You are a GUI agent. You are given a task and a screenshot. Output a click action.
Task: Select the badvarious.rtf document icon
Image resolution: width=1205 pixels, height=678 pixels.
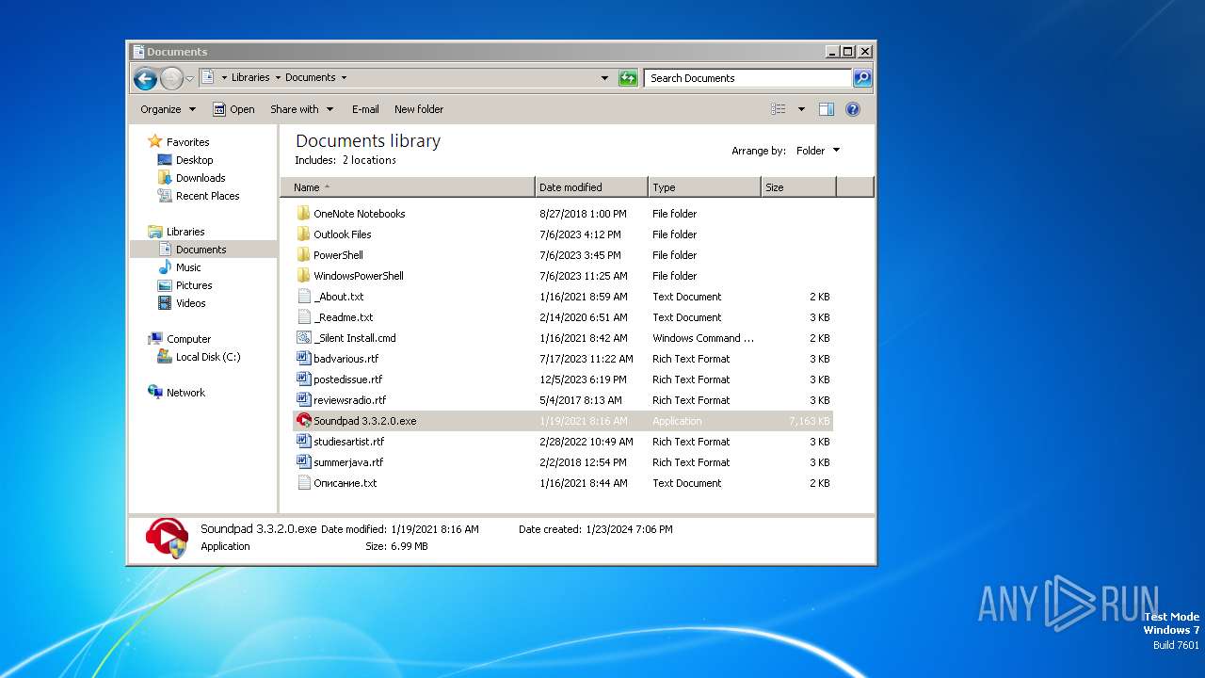pyautogui.click(x=303, y=359)
